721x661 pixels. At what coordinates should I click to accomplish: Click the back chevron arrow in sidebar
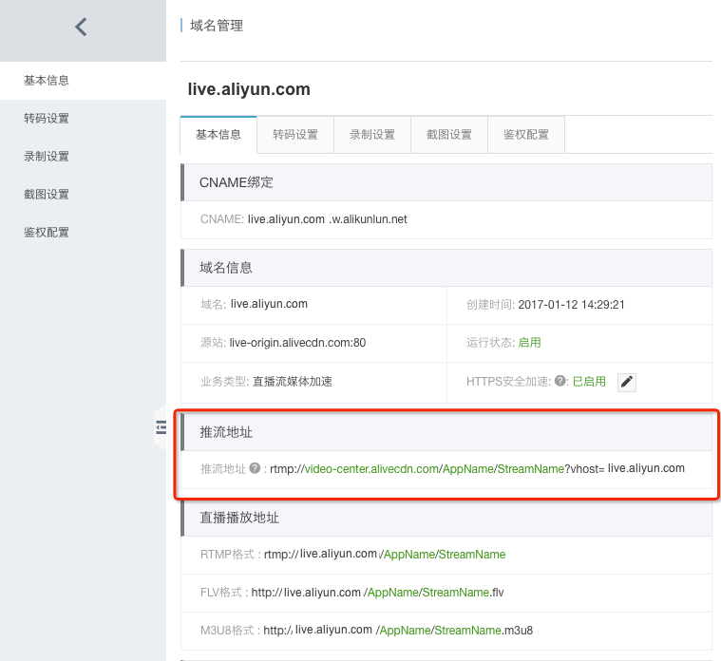pos(81,27)
